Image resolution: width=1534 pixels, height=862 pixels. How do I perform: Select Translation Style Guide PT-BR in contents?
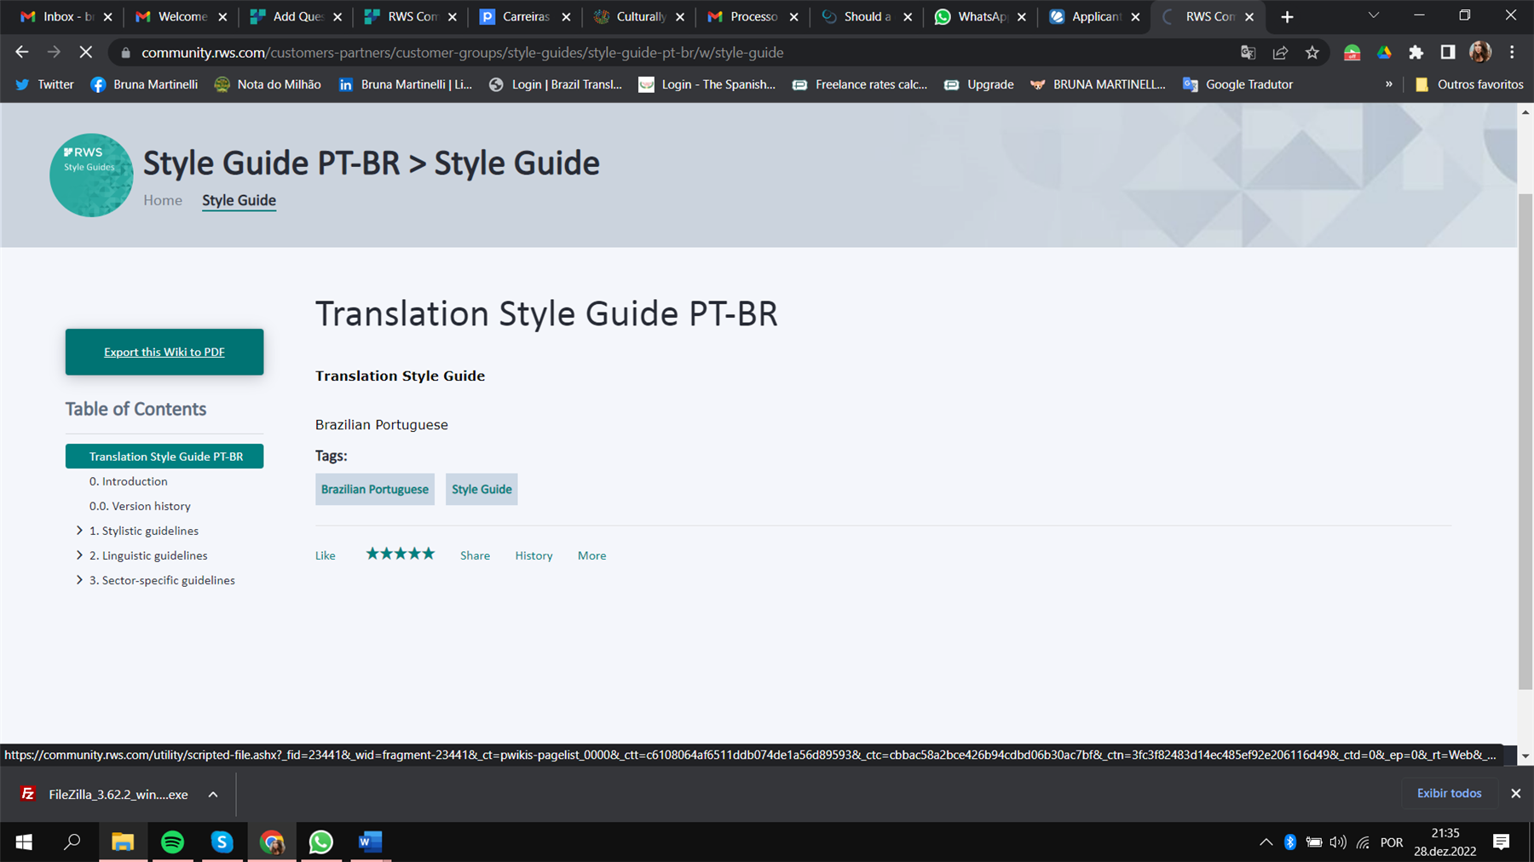tap(164, 457)
